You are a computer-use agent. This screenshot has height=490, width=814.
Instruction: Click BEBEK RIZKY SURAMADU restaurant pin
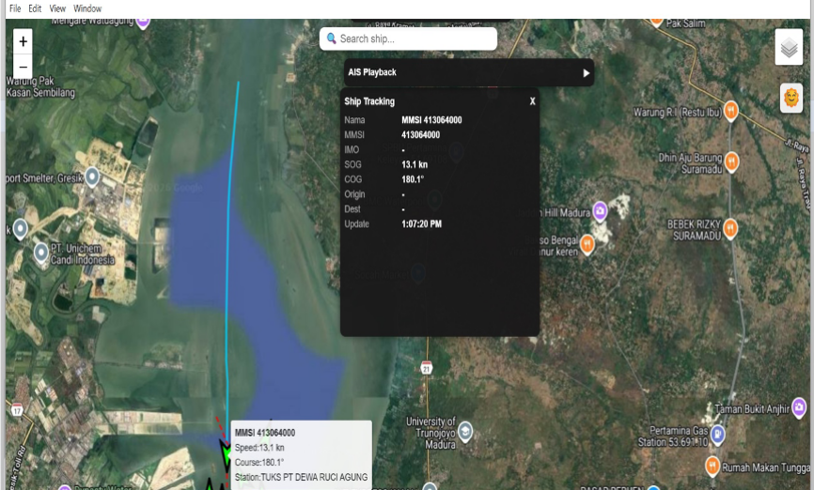tap(730, 229)
